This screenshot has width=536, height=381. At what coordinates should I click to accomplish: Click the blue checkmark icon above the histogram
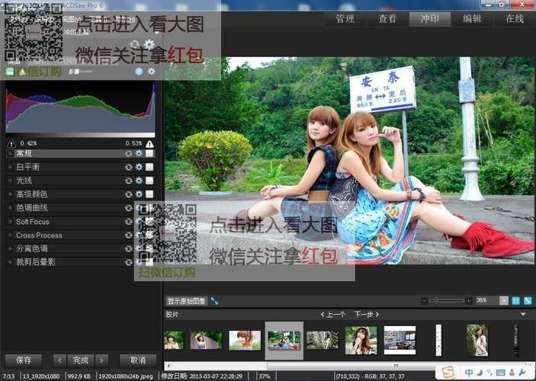tap(139, 71)
